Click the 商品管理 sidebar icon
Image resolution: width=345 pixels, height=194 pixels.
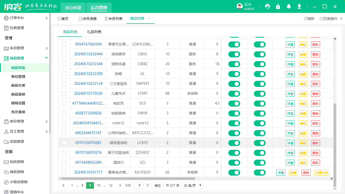(6, 58)
